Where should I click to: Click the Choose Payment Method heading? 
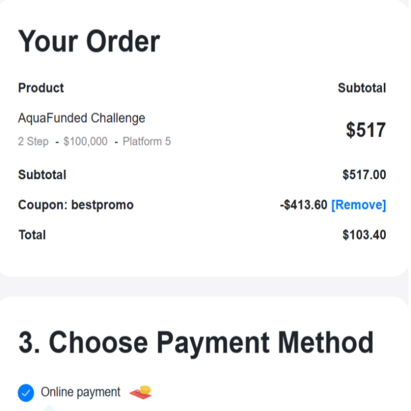tap(196, 342)
